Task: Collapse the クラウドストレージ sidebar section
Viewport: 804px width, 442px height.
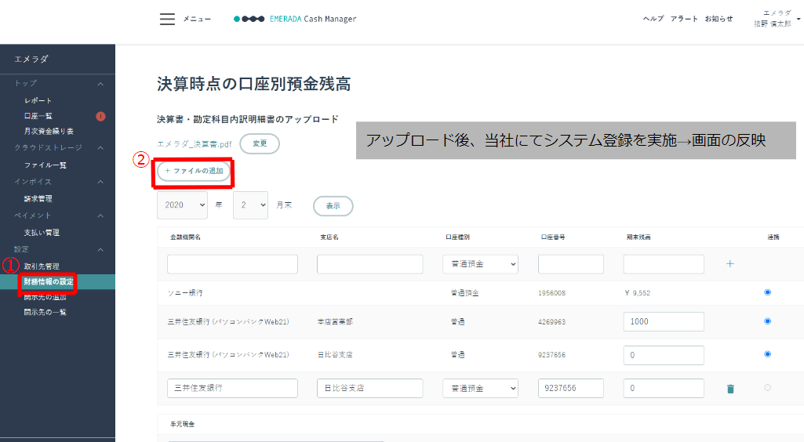Action: [100, 147]
